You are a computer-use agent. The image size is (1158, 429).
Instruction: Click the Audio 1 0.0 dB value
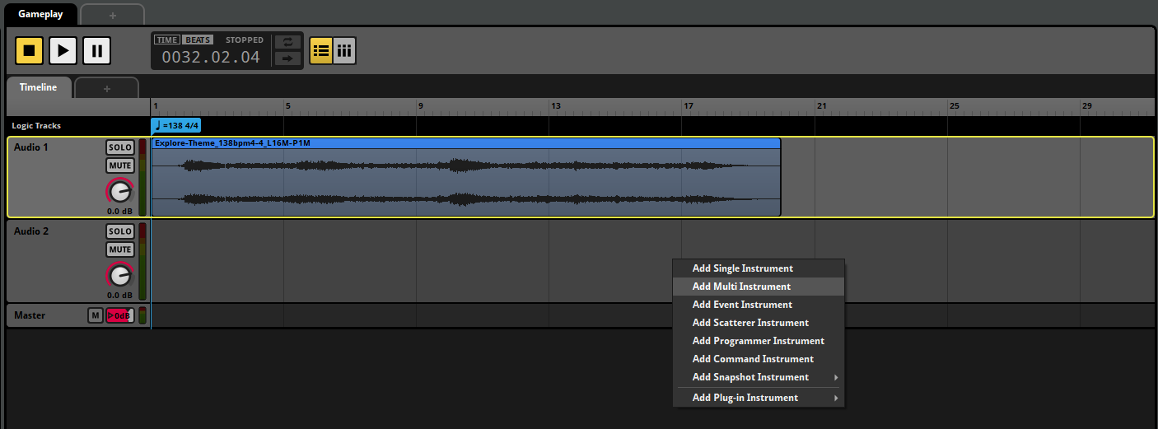tap(119, 211)
